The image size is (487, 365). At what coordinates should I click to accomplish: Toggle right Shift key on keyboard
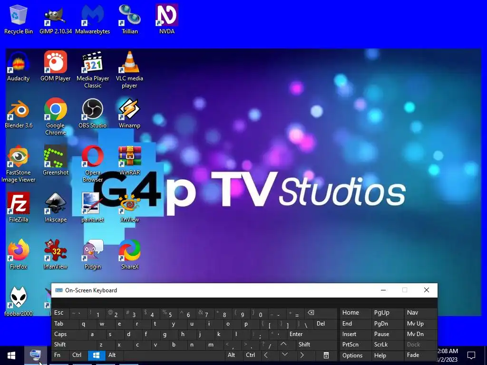click(x=316, y=345)
